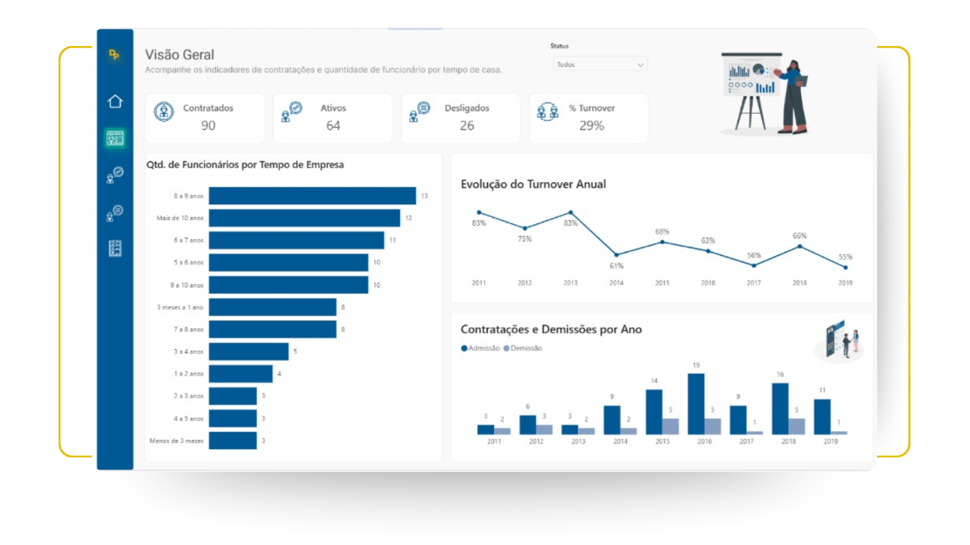The width and height of the screenshot is (970, 545).
Task: Toggle the Admissão legend item
Action: [x=481, y=348]
